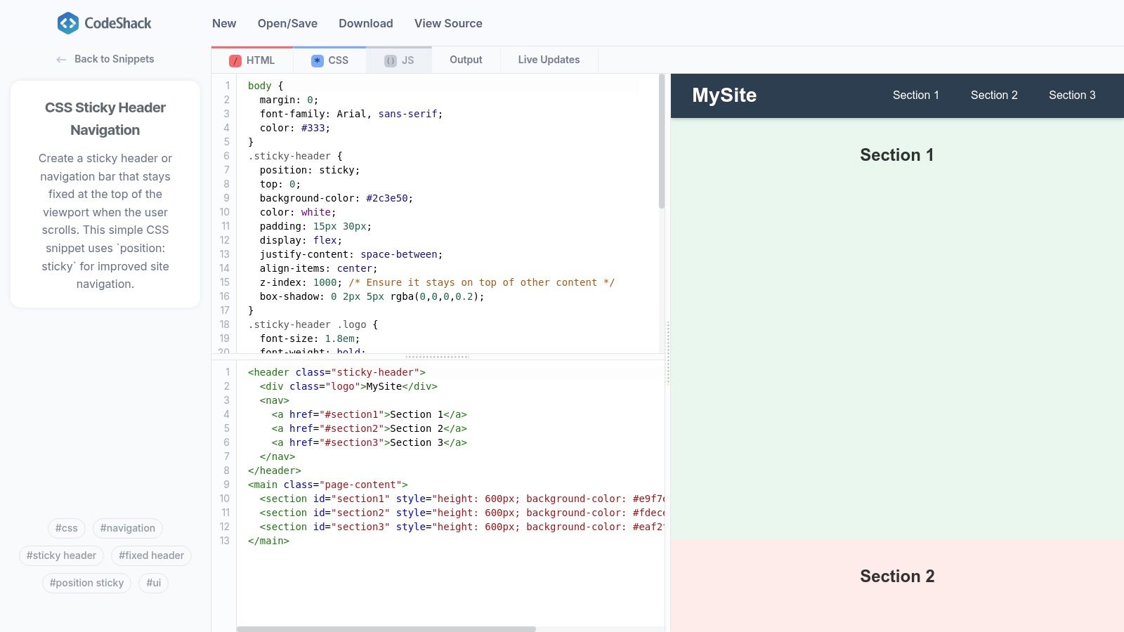Viewport: 1124px width, 632px height.
Task: Click View Source in the top menu
Action: 448,23
